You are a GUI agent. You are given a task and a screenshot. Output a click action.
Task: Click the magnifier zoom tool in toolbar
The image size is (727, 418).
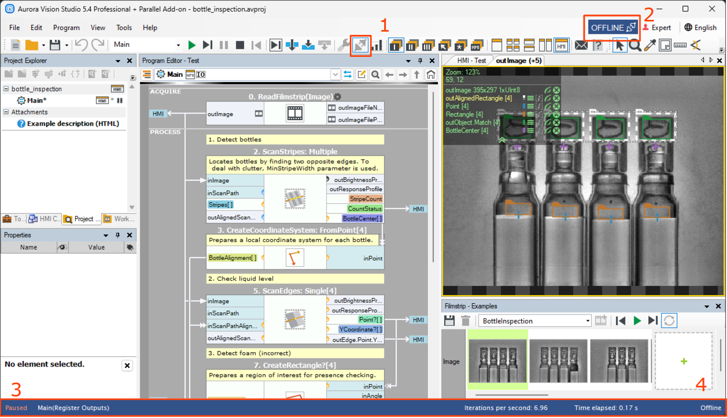click(x=635, y=45)
